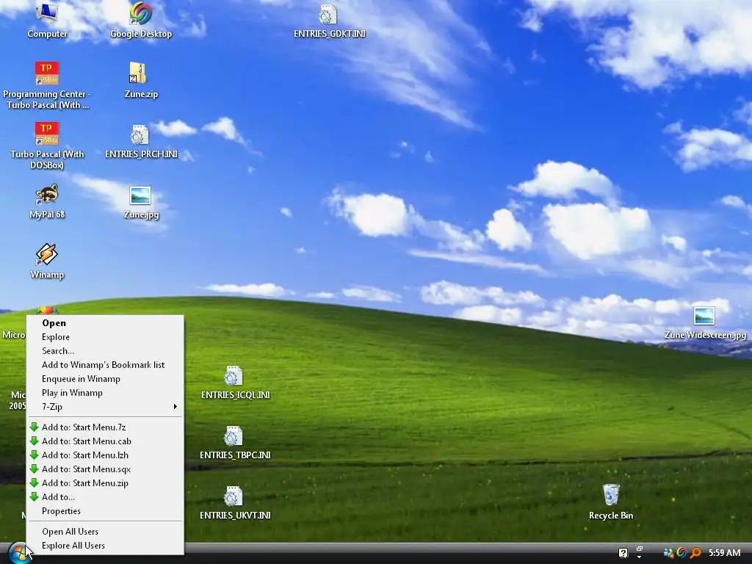The height and width of the screenshot is (564, 752).
Task: Click the taskbar clock showing 5:59 AM
Action: point(724,552)
